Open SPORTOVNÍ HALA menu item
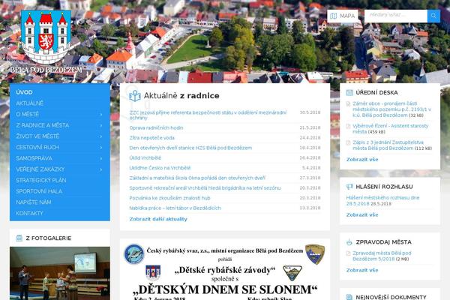450x300 pixels. click(39, 191)
